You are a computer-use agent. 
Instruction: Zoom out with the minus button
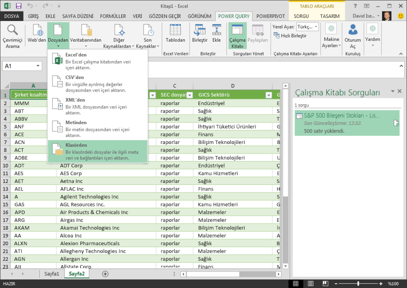(336, 284)
